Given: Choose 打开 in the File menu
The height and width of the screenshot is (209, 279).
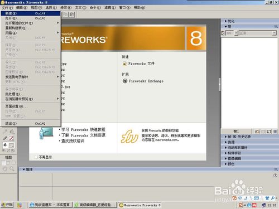Looking at the screenshot, I should point(31,18).
